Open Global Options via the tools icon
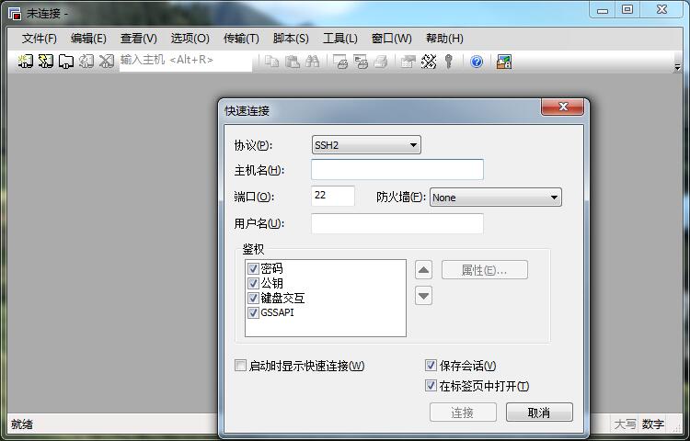The width and height of the screenshot is (690, 441). [x=428, y=62]
